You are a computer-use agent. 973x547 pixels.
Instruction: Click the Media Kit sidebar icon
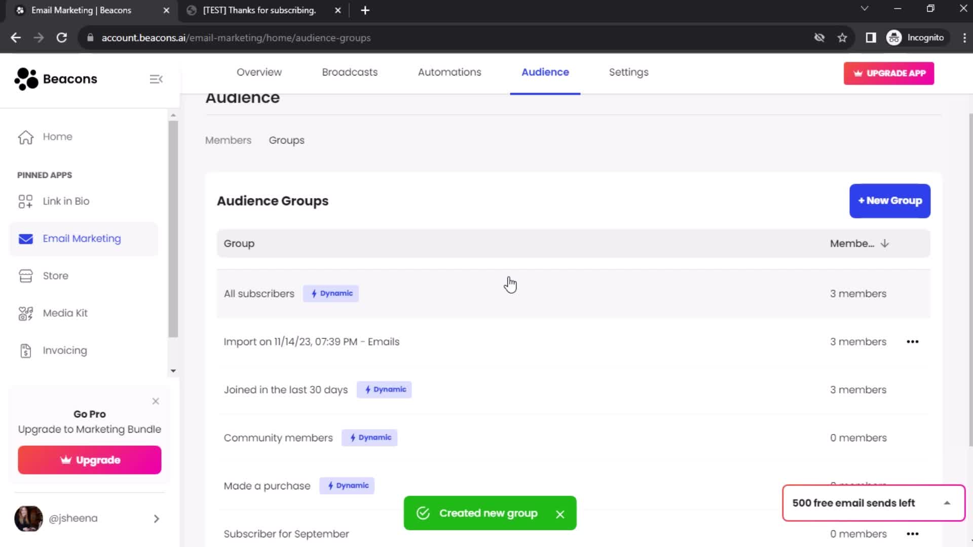point(25,312)
